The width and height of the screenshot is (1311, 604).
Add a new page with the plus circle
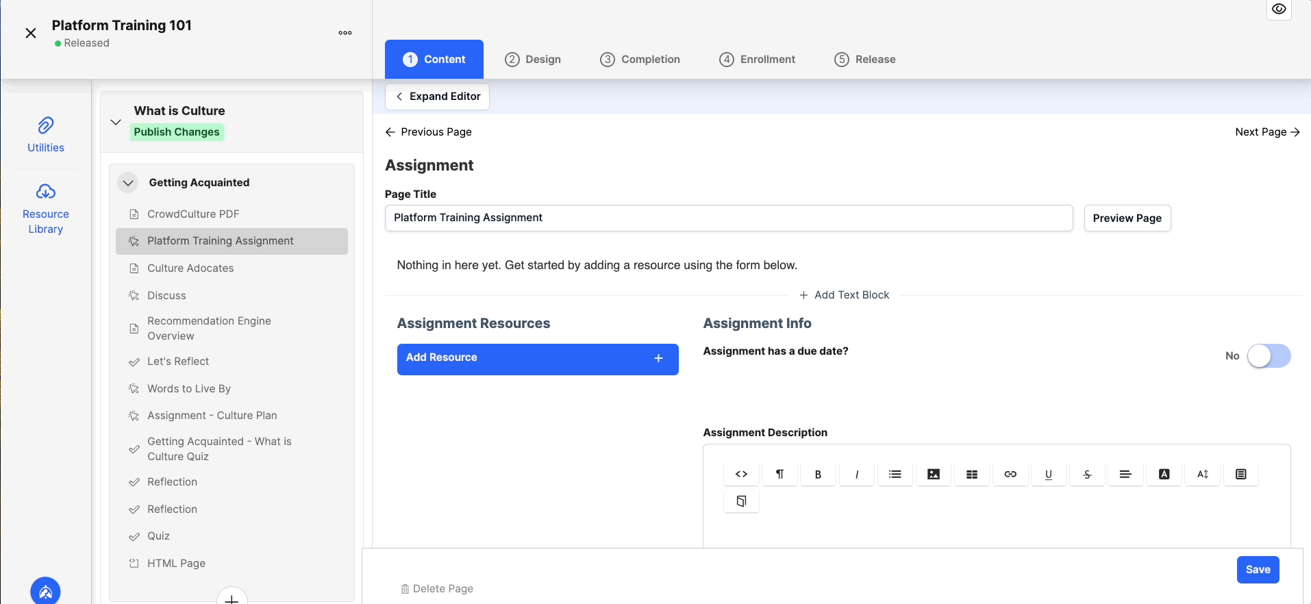coord(232,597)
